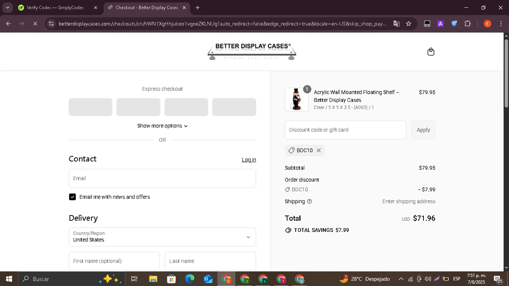Click the TOTAL SAVINGS $7.99 text
This screenshot has width=509, height=286.
[321, 230]
